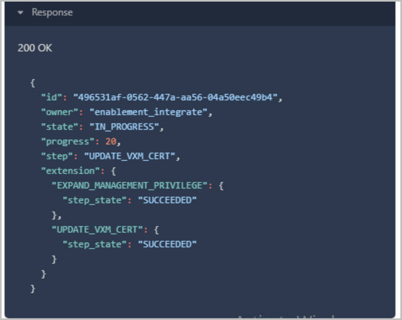Click the "id" key in JSON
This screenshot has width=402, height=320.
51,97
